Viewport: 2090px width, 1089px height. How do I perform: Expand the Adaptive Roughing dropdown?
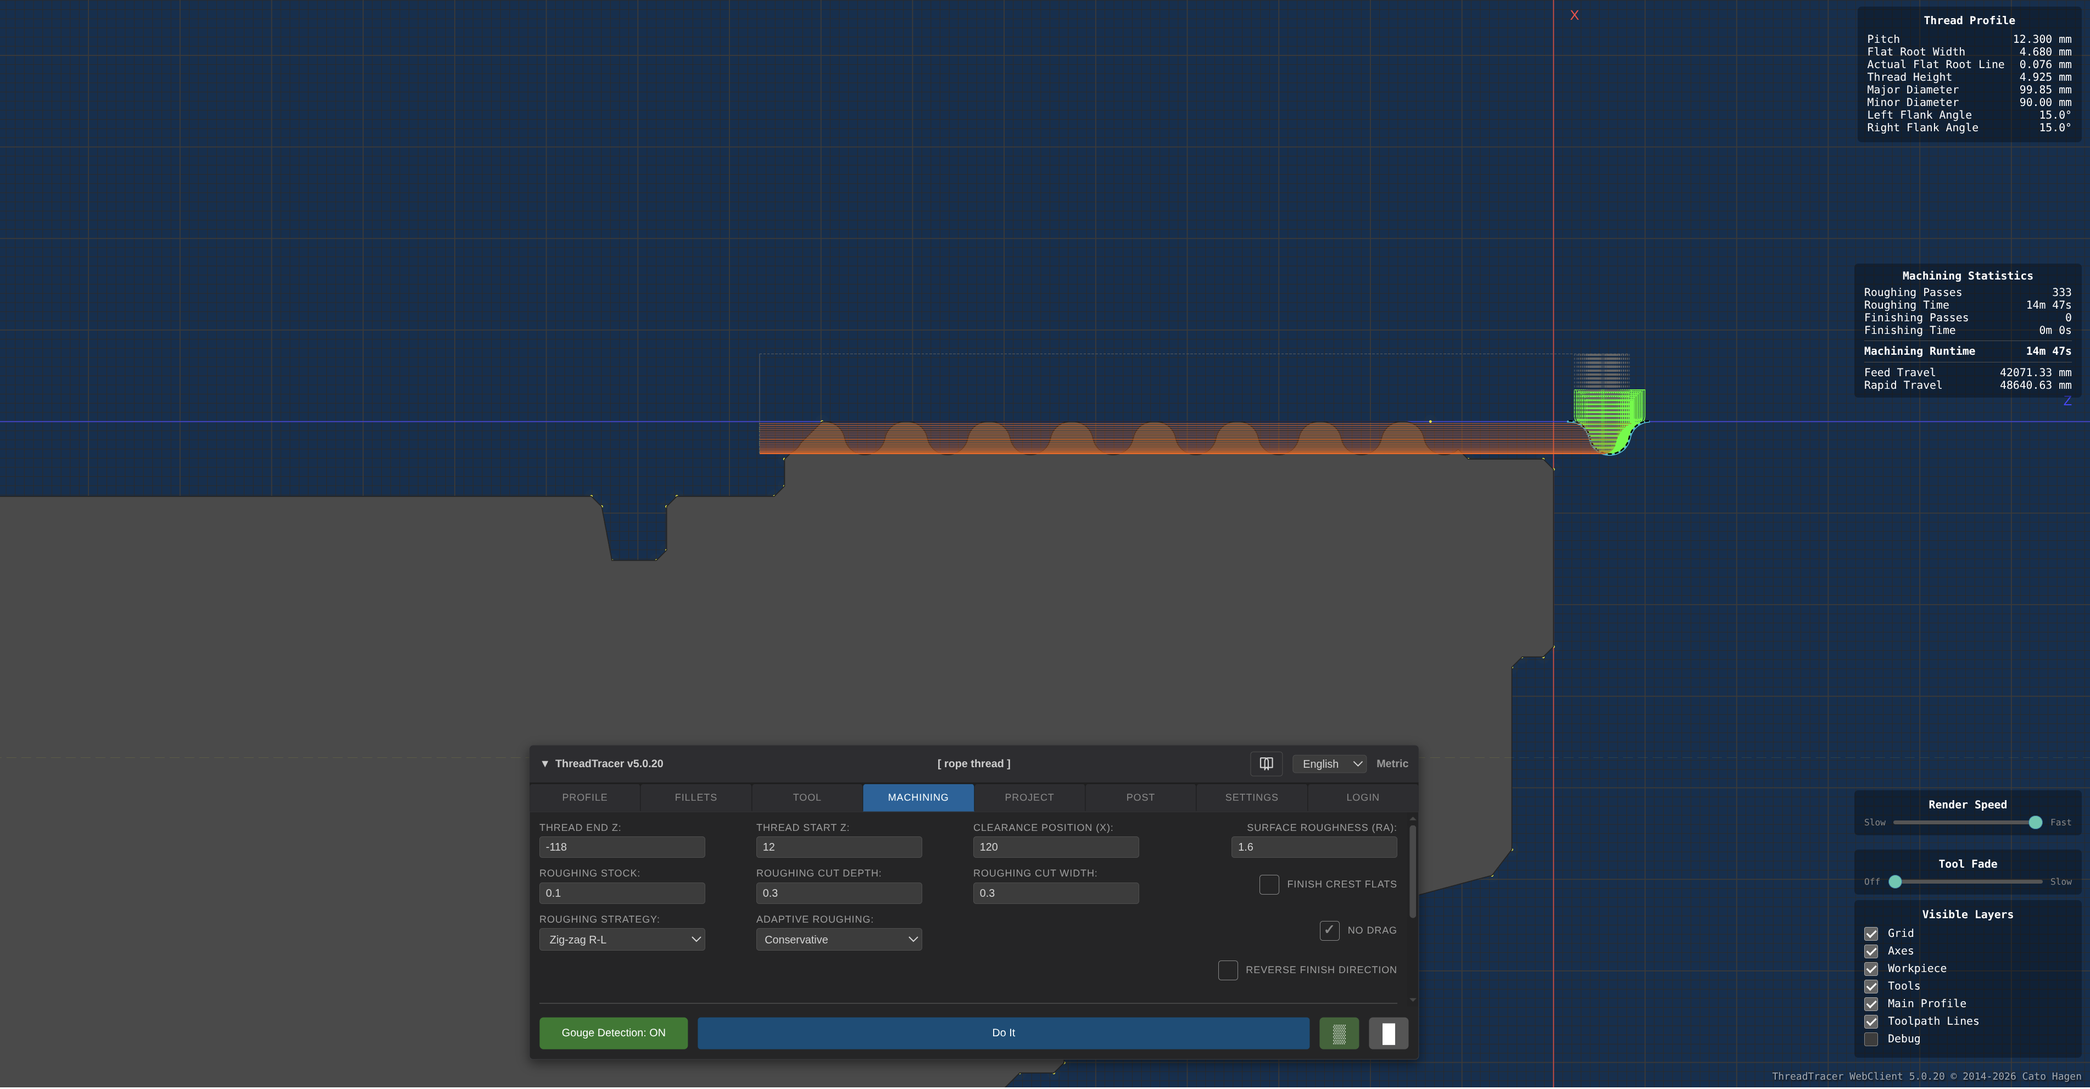click(x=838, y=940)
